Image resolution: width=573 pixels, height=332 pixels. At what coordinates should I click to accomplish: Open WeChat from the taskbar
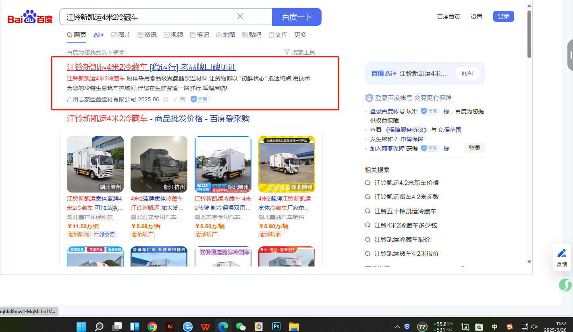(241, 326)
